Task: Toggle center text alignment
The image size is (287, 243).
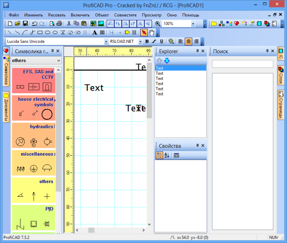Action: click(x=188, y=42)
